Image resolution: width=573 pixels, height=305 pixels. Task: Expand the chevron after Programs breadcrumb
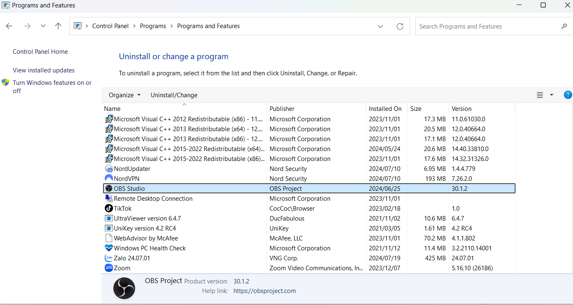171,26
